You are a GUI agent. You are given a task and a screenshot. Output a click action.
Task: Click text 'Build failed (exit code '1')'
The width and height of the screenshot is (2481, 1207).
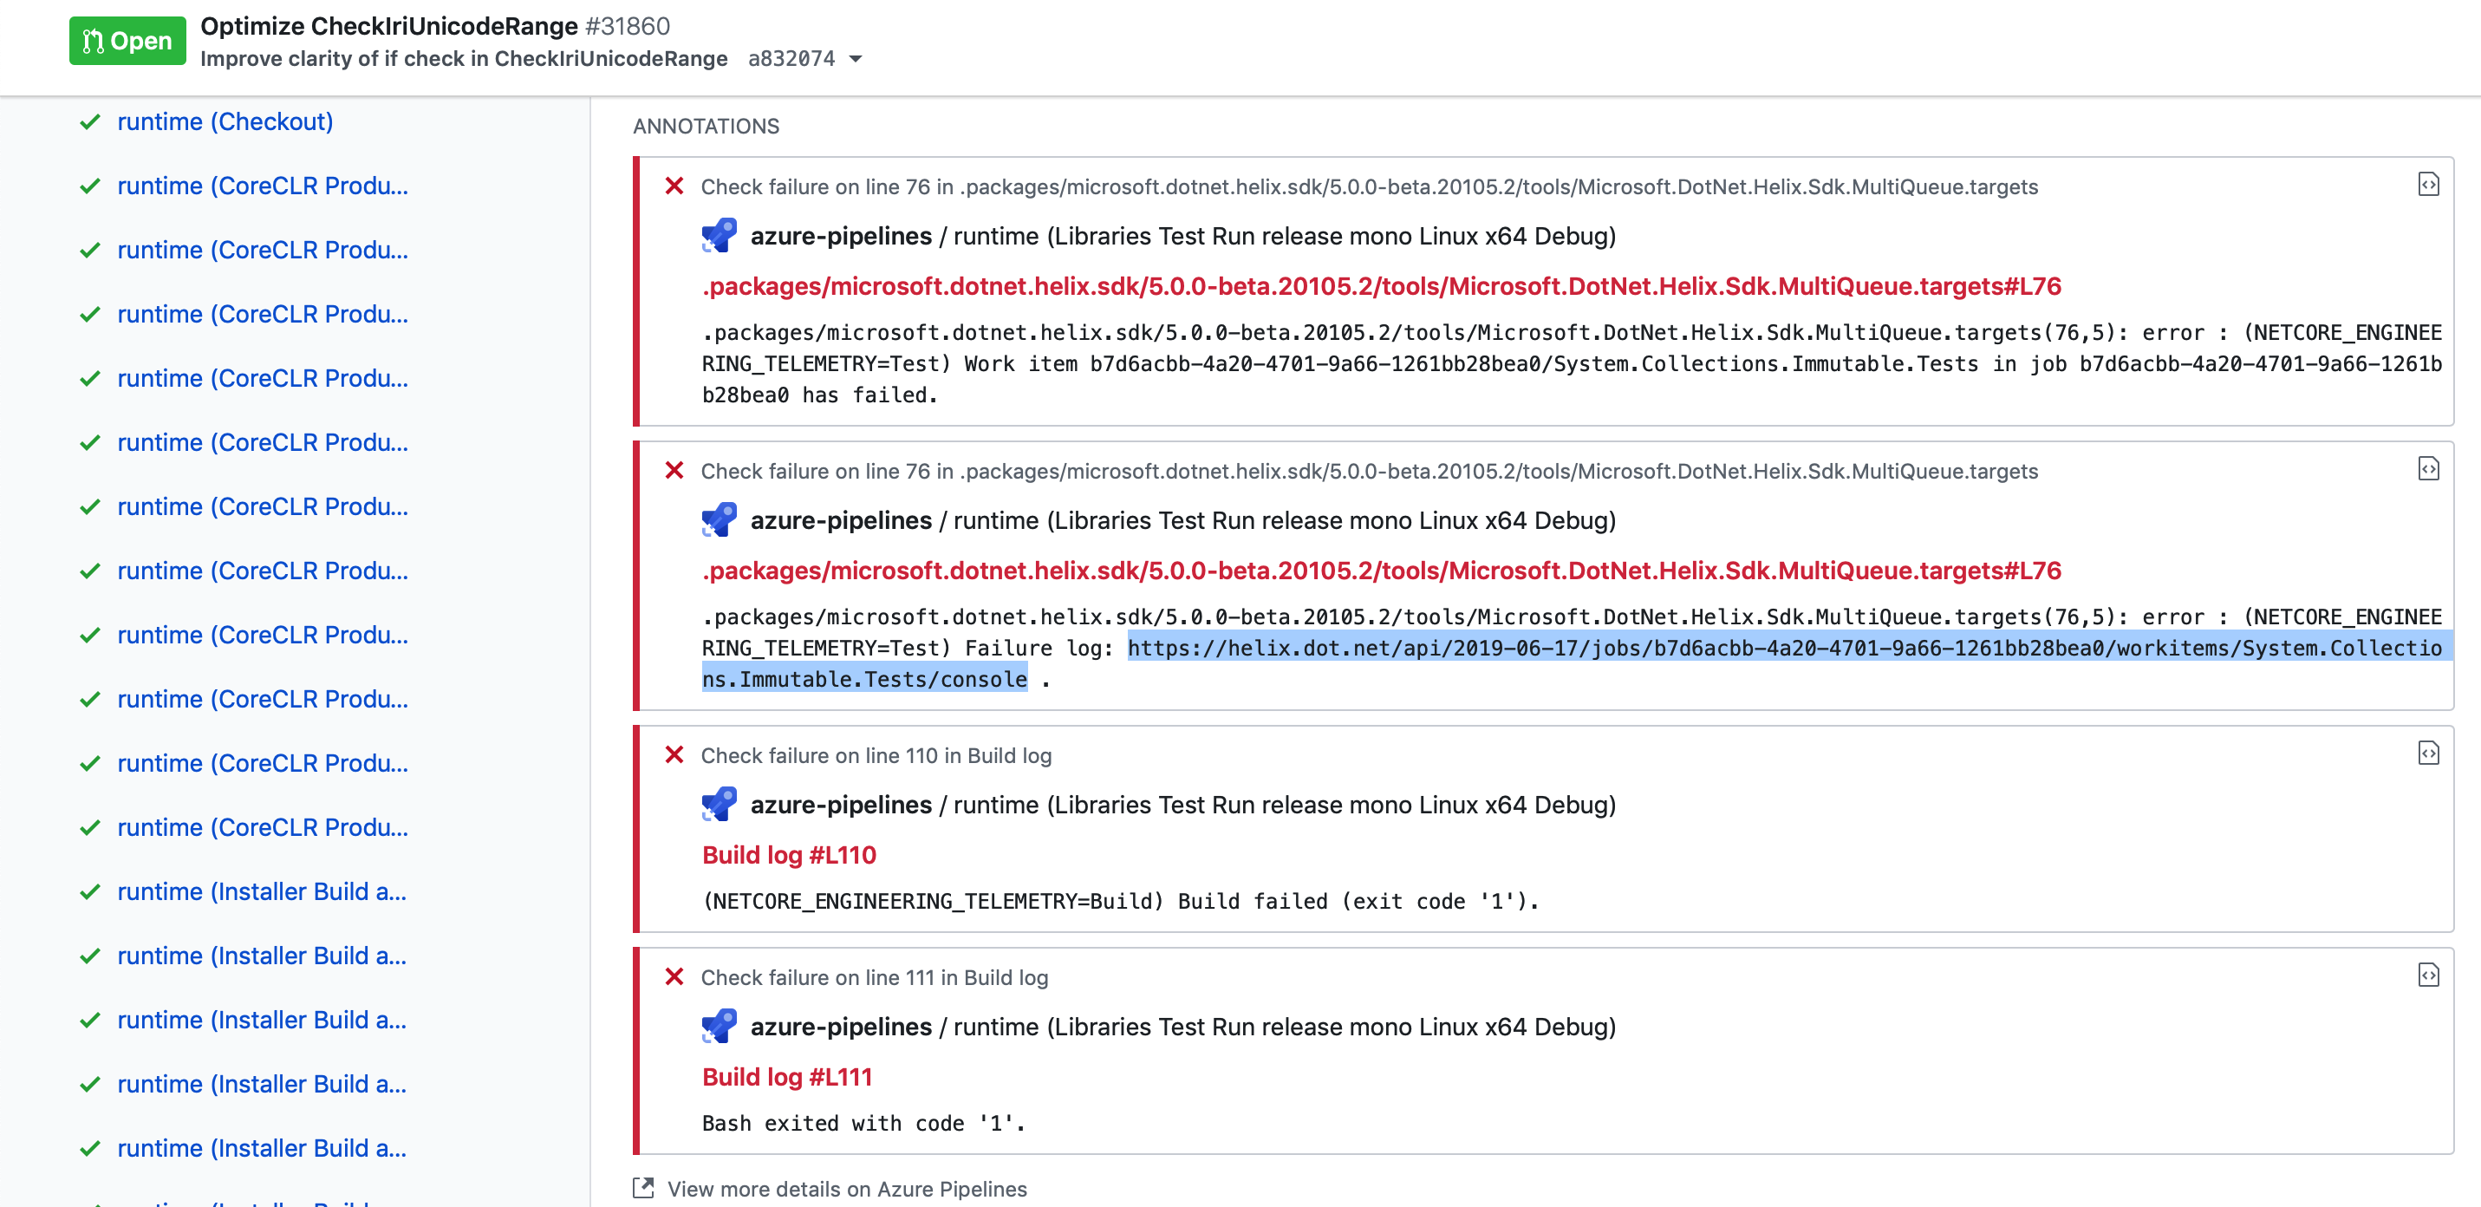pyautogui.click(x=1358, y=902)
